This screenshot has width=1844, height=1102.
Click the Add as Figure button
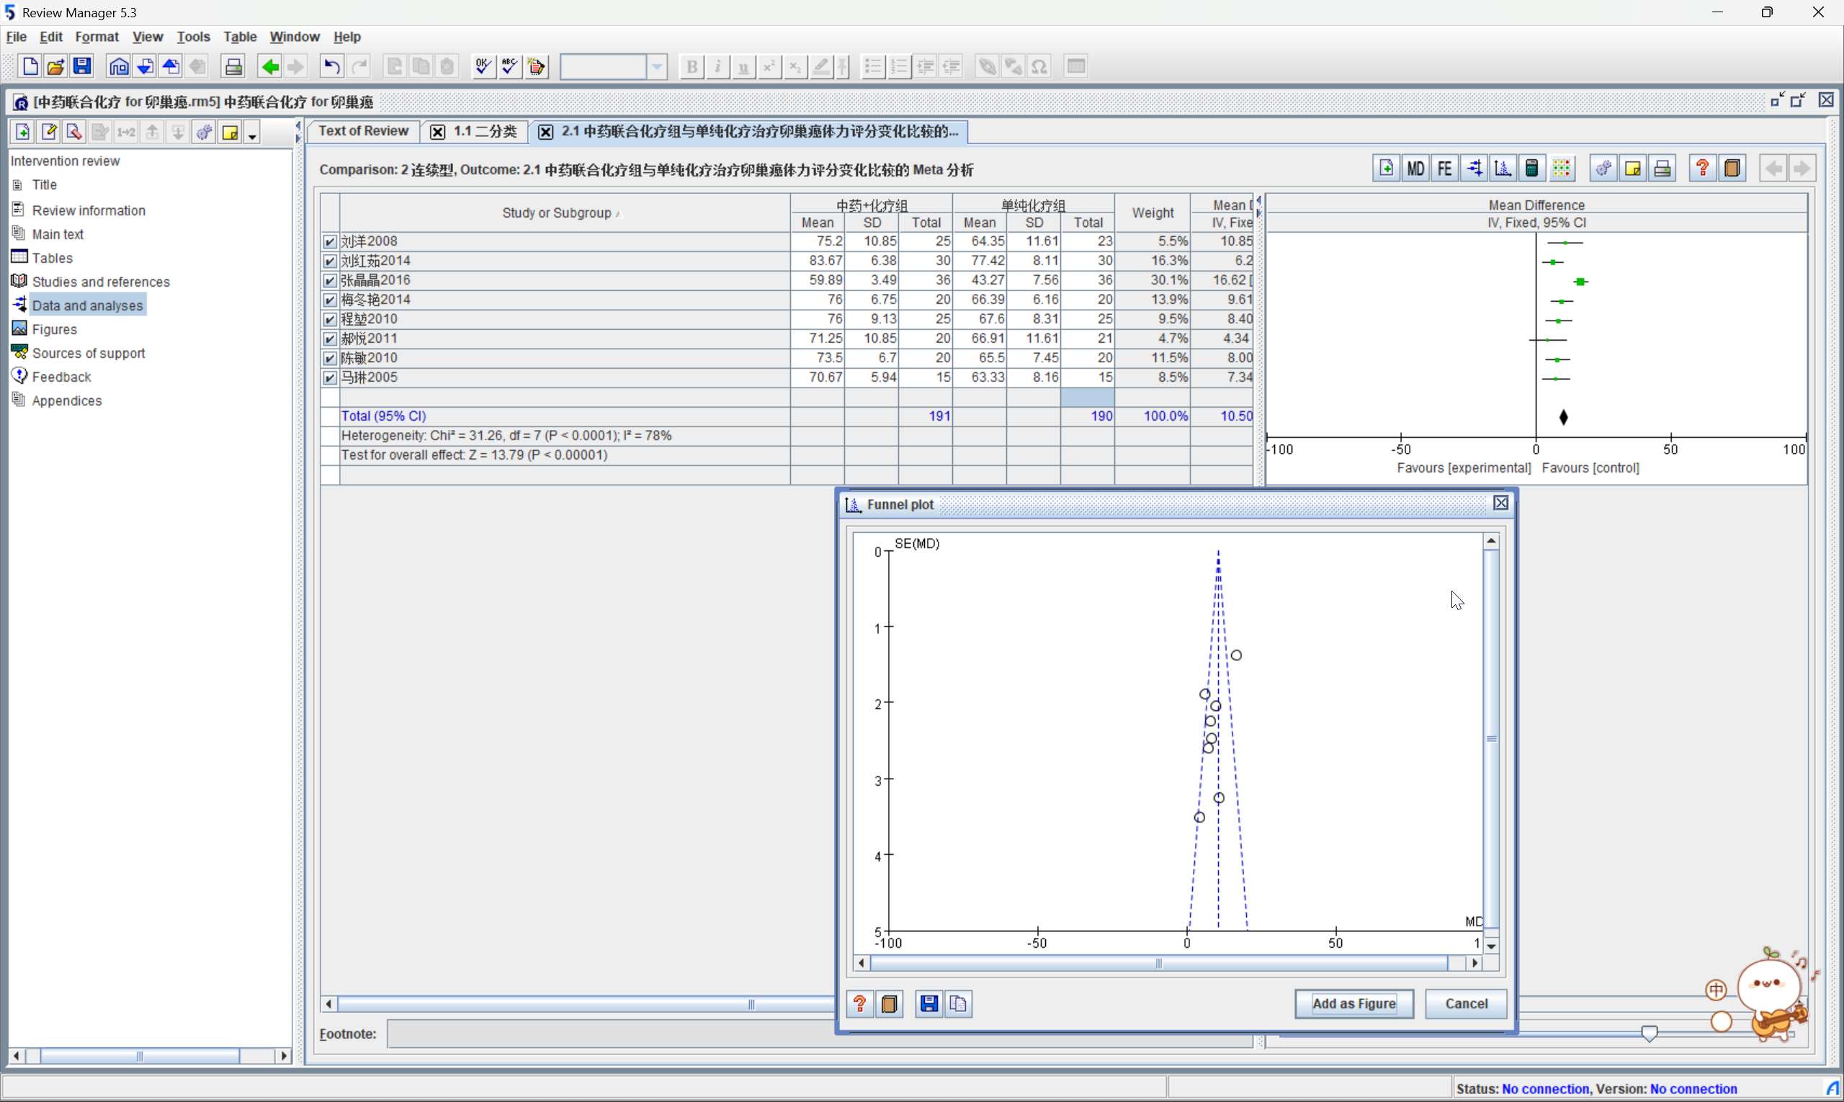1353,1004
